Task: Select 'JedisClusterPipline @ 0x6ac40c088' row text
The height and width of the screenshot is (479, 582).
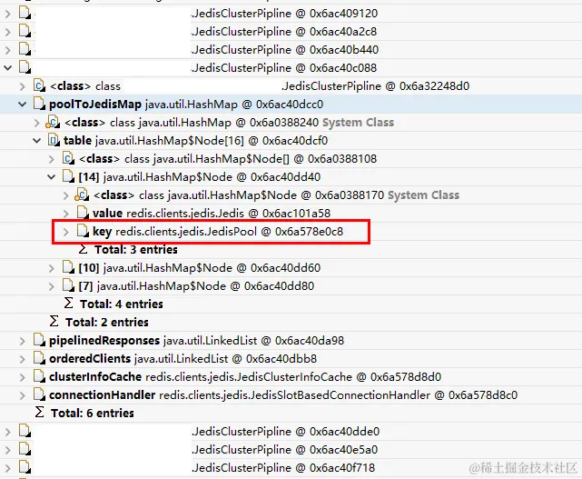Action: (x=284, y=68)
